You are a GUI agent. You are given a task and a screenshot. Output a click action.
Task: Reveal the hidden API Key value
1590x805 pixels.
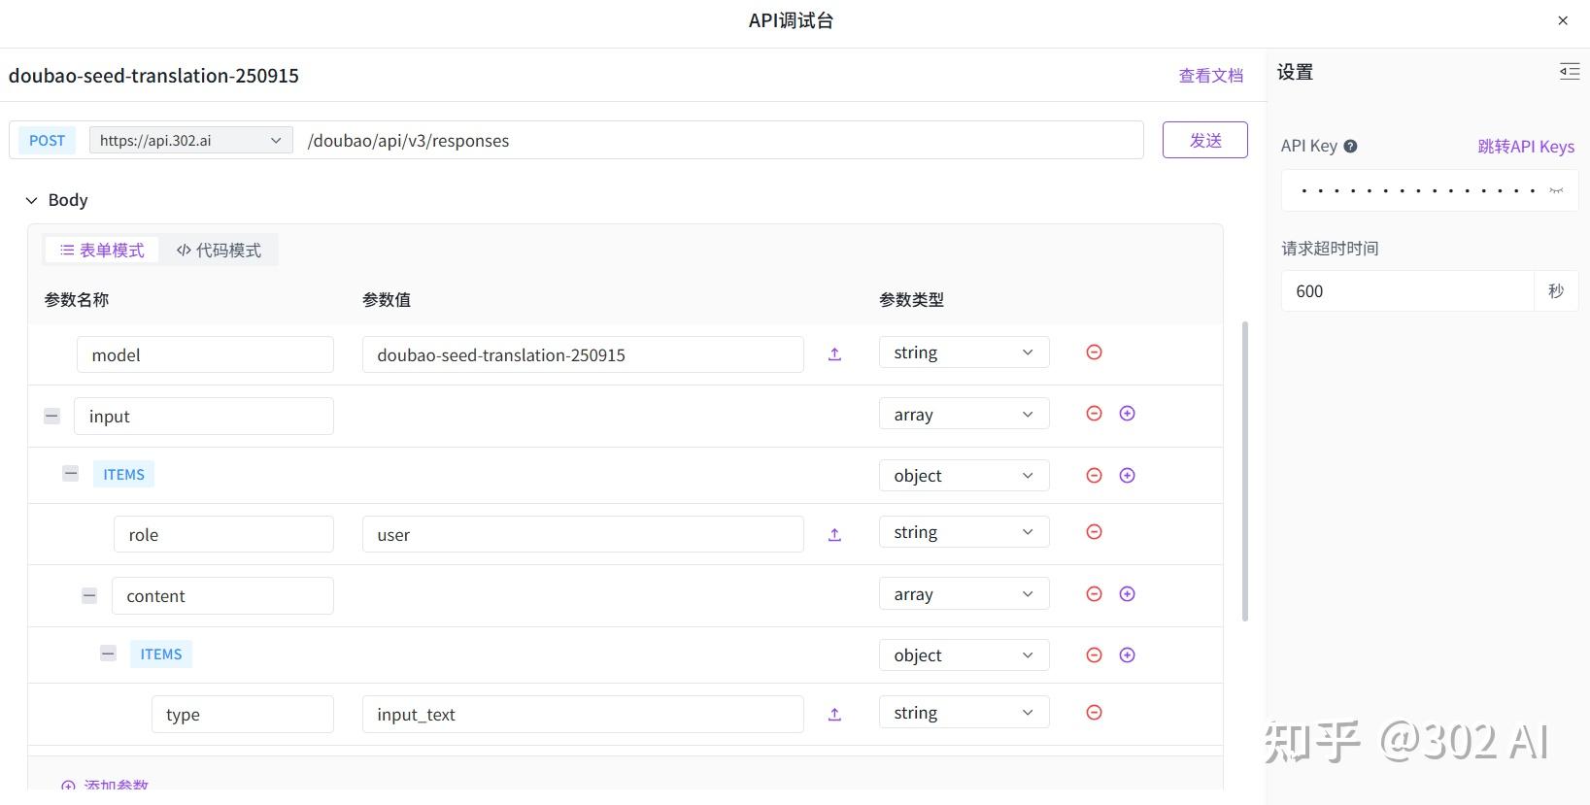point(1556,191)
